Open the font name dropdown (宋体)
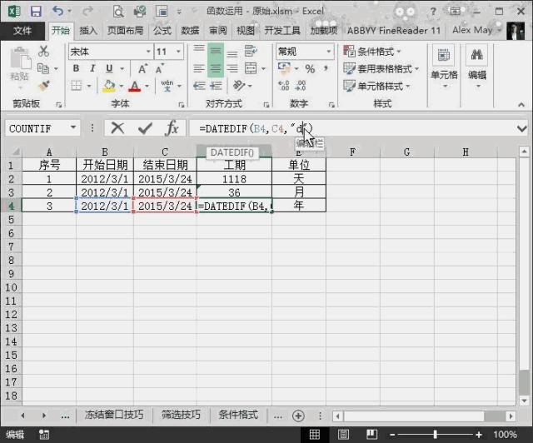Screen dimensions: 533x443 (x=148, y=52)
